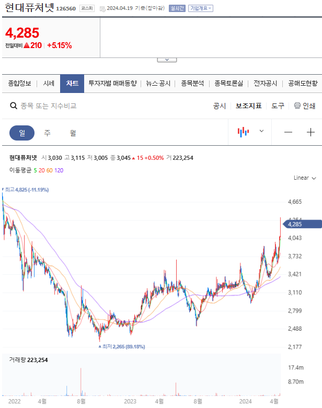Click the stock code 126560
Image resolution: width=322 pixels, height=408 pixels.
click(x=66, y=8)
